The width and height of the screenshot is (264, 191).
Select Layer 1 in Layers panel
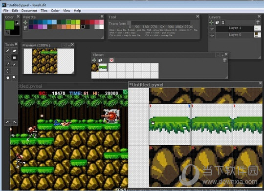click(x=235, y=28)
